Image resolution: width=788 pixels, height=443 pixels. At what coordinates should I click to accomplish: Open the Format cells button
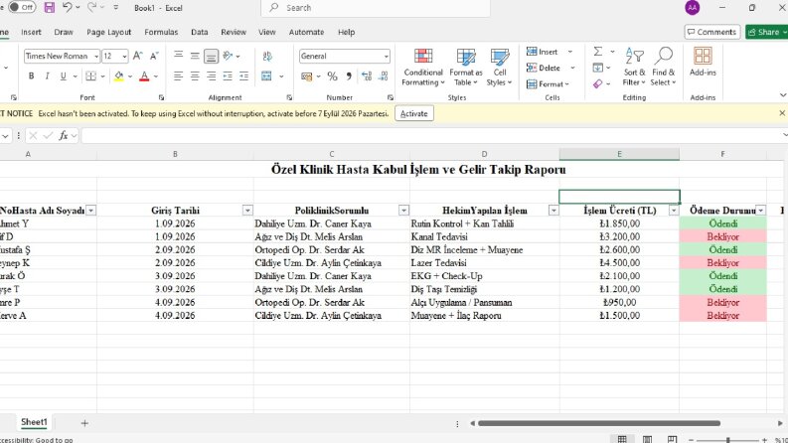pyautogui.click(x=548, y=83)
